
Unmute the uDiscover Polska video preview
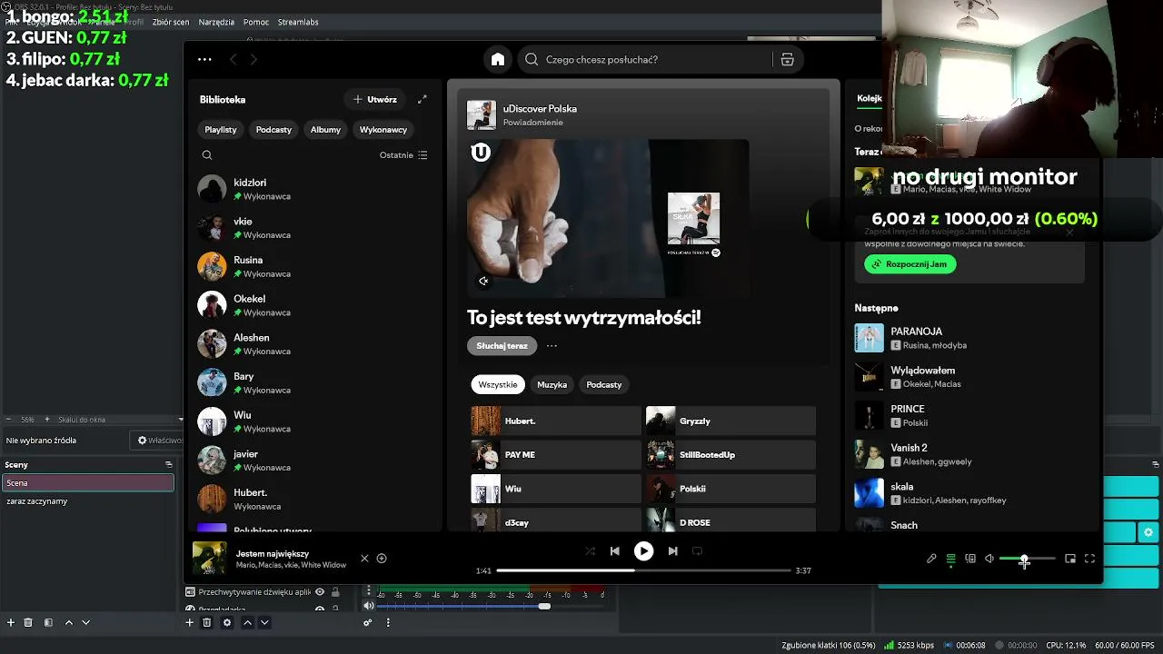(x=483, y=281)
